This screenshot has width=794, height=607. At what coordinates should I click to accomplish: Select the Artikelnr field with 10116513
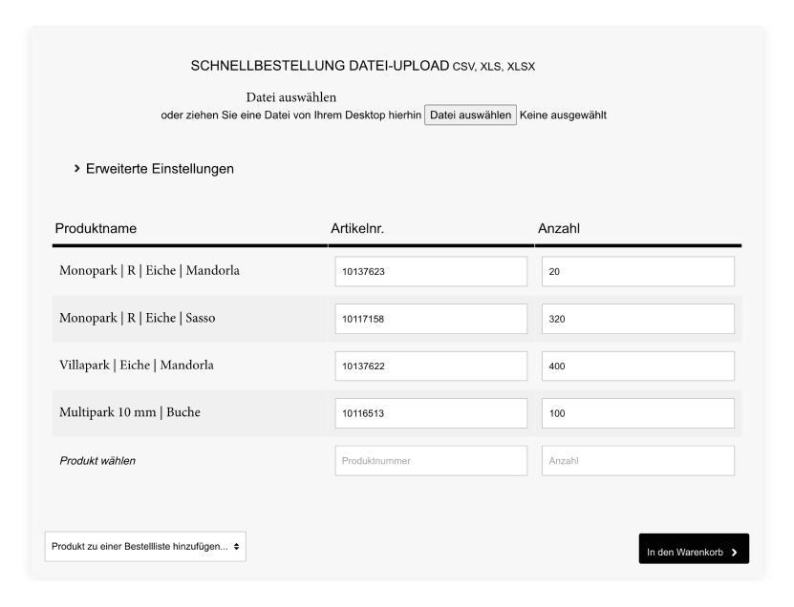click(431, 412)
